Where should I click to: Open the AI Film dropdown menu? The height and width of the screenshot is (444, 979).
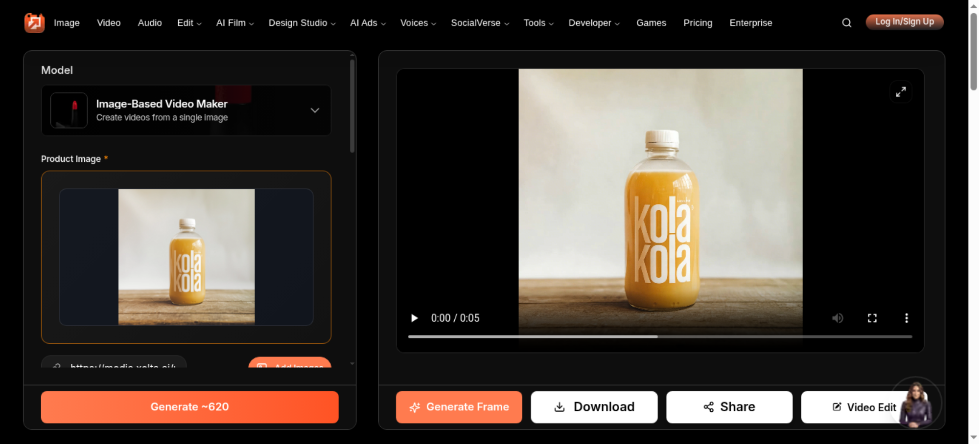pyautogui.click(x=235, y=23)
